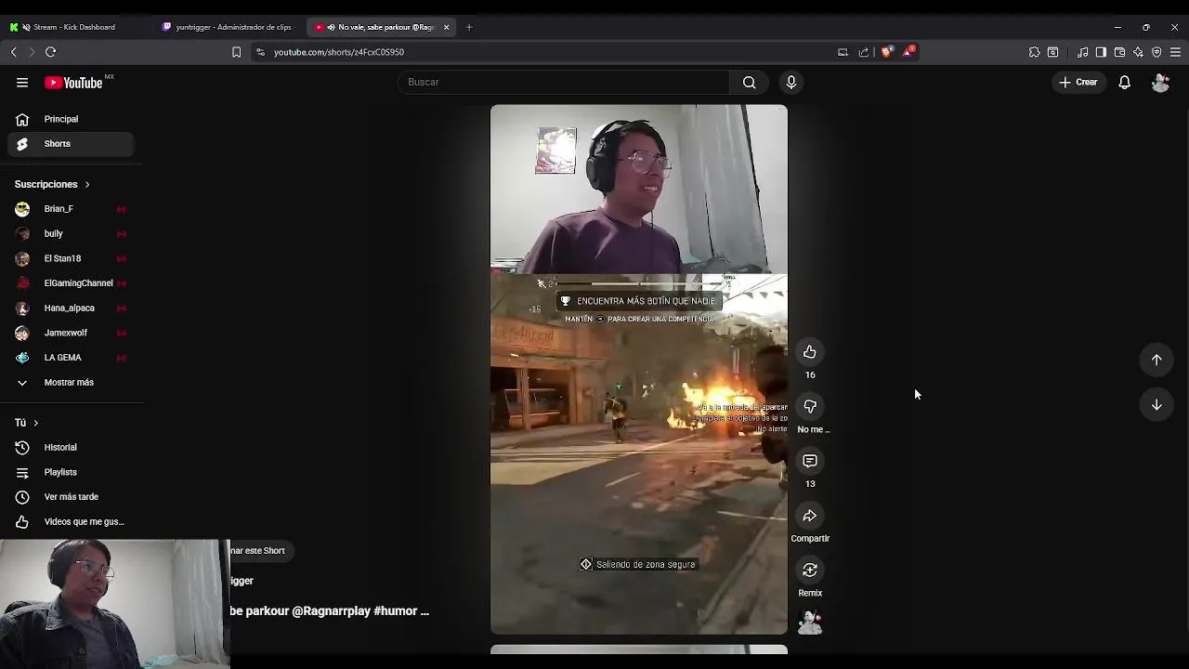Image resolution: width=1189 pixels, height=669 pixels.
Task: Open the Short's comments
Action: tap(810, 461)
